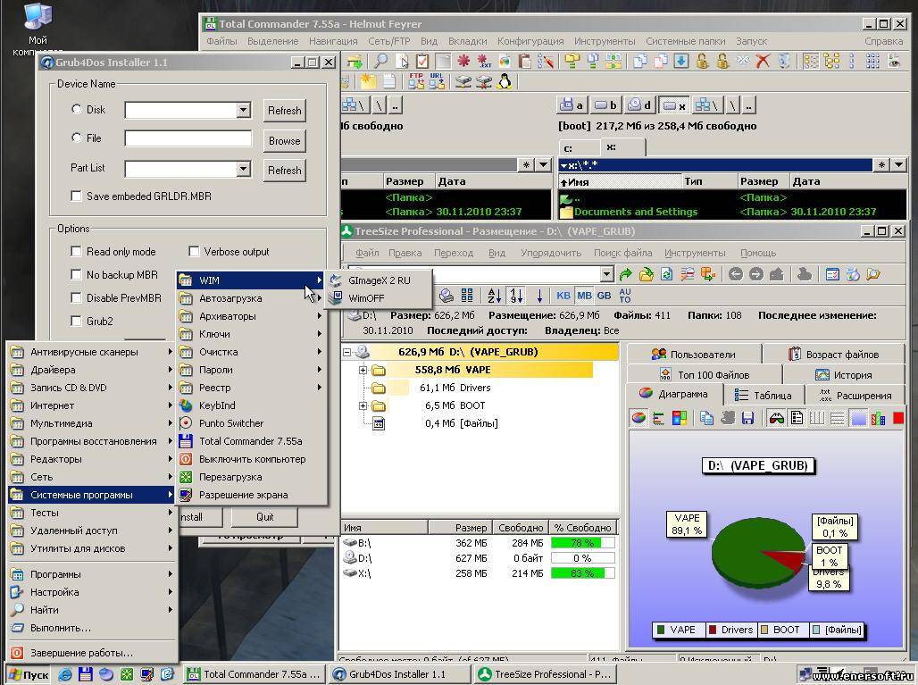Click the URL download icon in Total Commander

pyautogui.click(x=437, y=81)
